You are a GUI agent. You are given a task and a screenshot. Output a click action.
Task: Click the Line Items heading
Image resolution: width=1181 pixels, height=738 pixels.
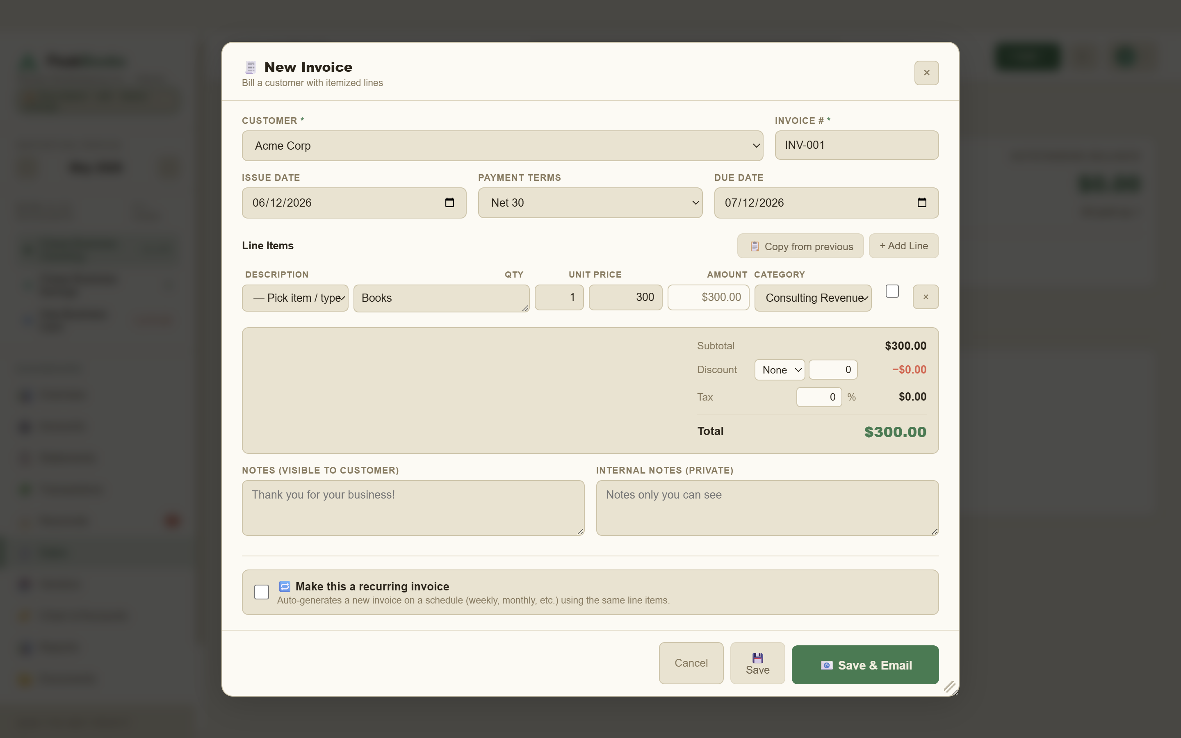coord(267,246)
